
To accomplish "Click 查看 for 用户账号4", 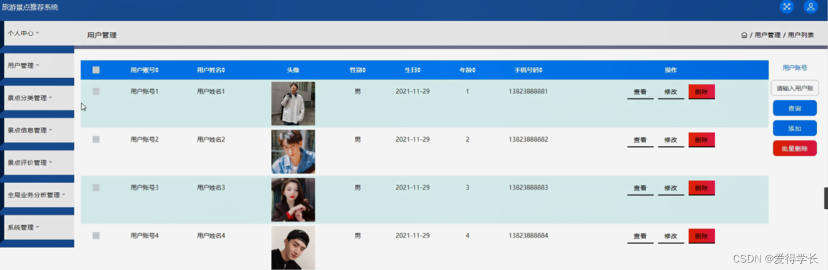I will tap(640, 236).
